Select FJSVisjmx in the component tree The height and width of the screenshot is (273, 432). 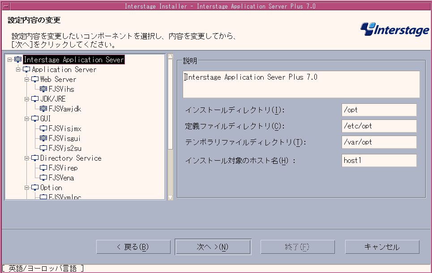tap(65, 128)
